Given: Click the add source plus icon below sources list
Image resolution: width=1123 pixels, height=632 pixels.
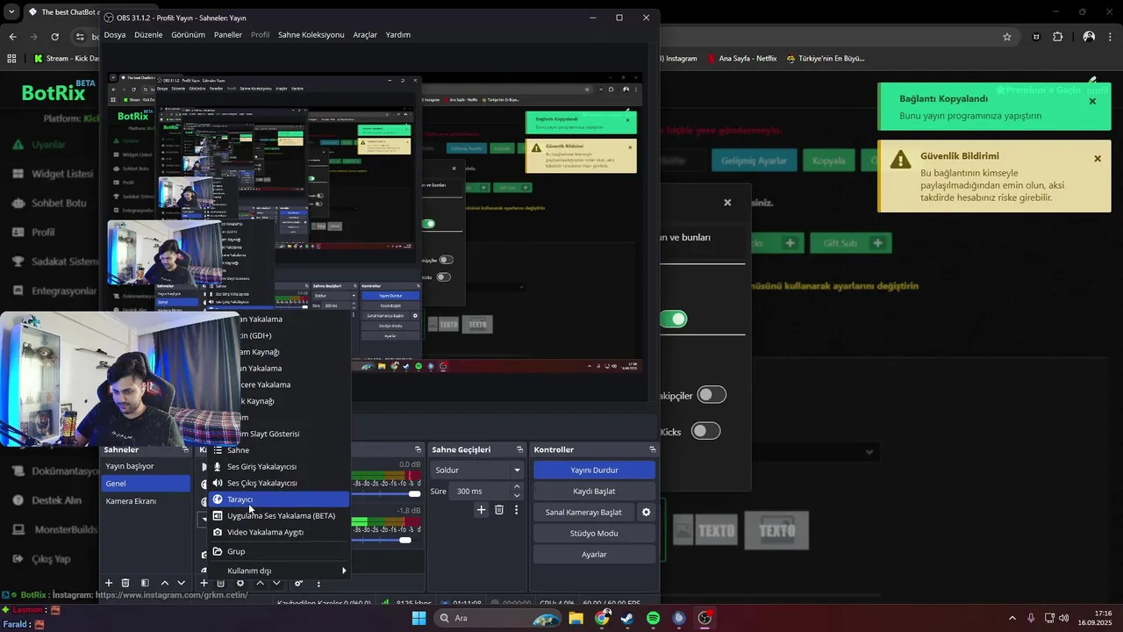Looking at the screenshot, I should tap(204, 583).
